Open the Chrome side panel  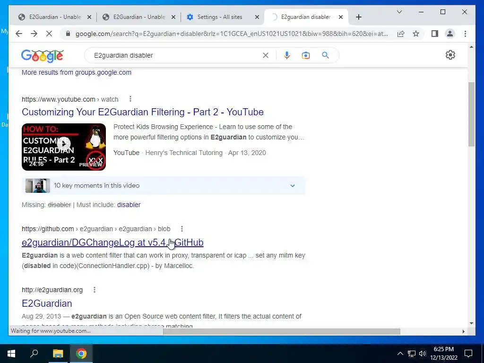pos(435,34)
